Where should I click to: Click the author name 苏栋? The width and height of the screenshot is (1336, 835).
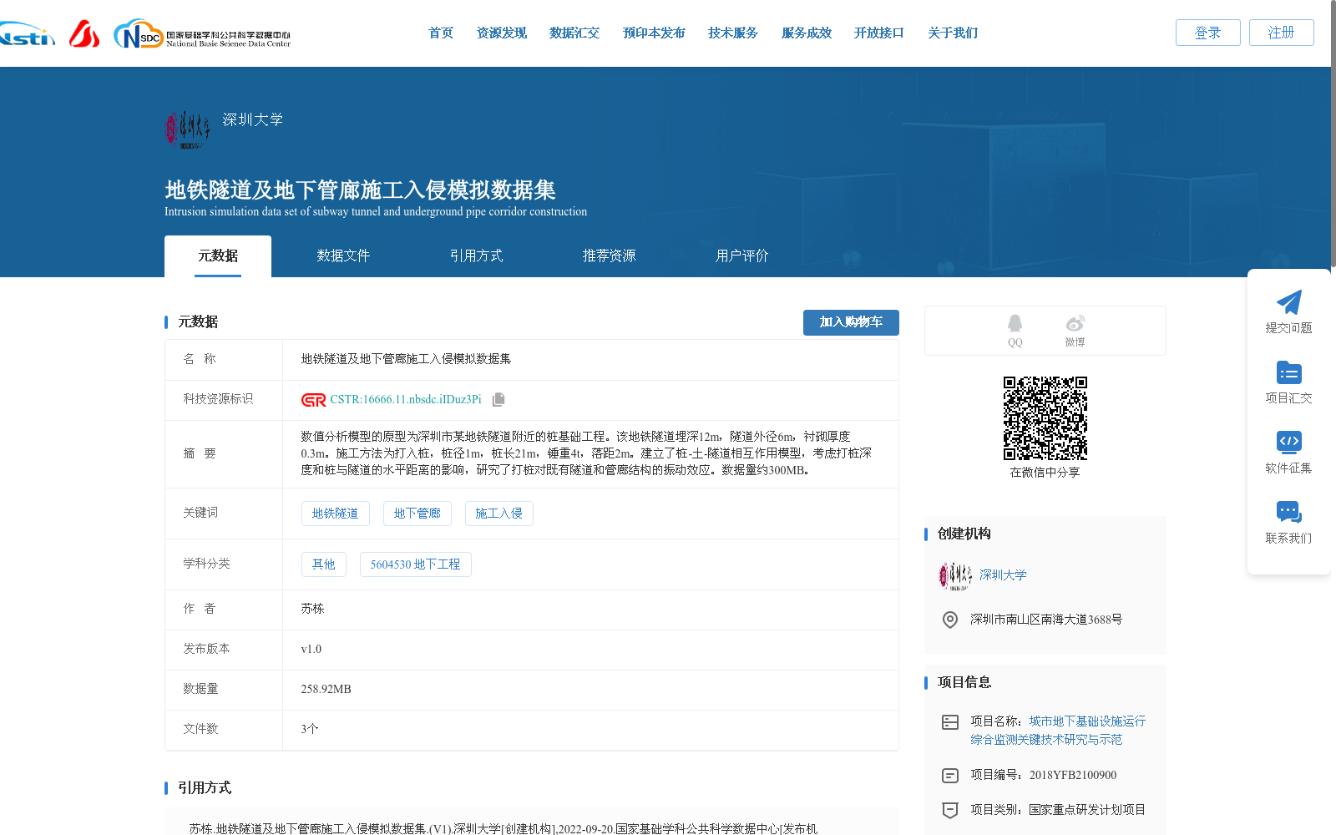click(x=312, y=609)
